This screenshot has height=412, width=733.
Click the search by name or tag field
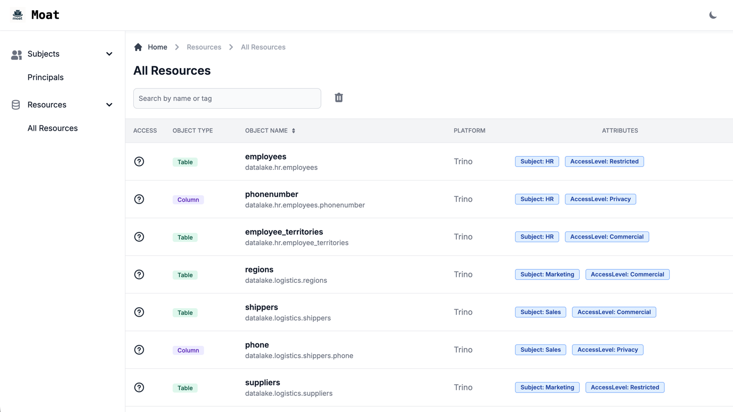(227, 98)
